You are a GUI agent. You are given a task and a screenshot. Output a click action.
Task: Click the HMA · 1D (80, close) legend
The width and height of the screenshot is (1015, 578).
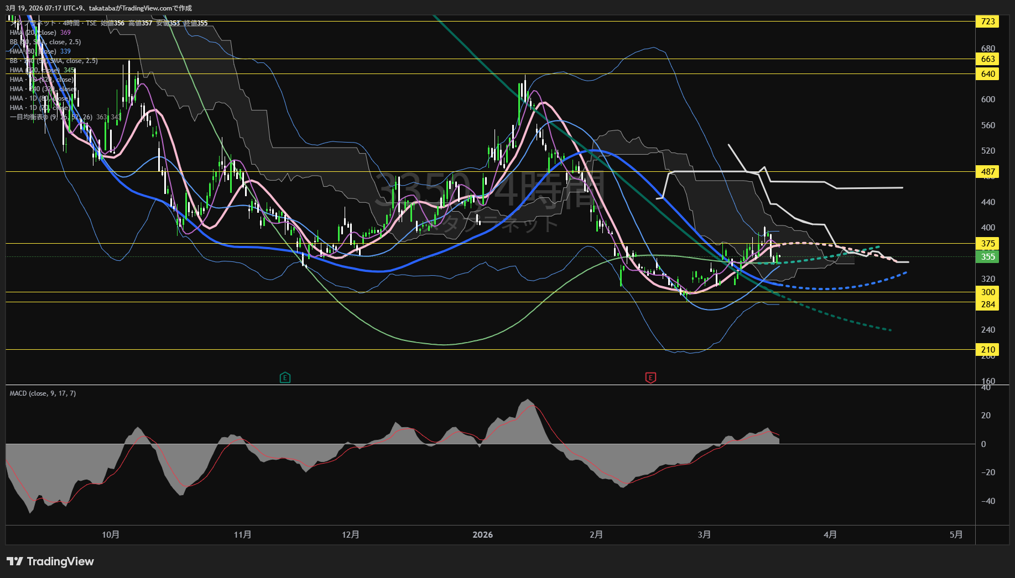[39, 98]
